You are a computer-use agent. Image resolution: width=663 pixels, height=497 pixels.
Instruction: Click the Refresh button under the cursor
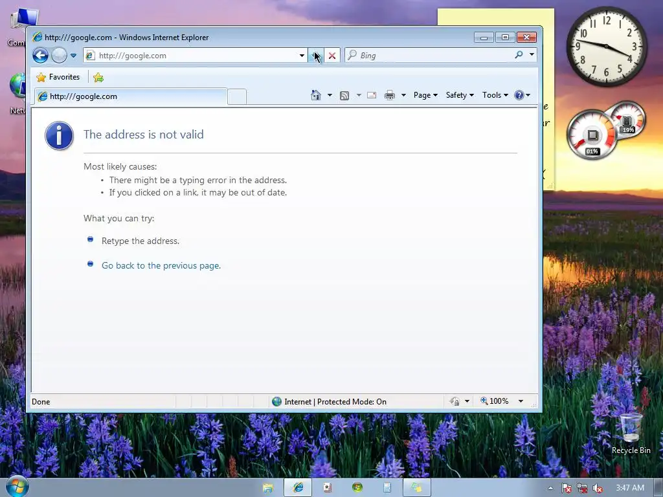click(x=315, y=56)
